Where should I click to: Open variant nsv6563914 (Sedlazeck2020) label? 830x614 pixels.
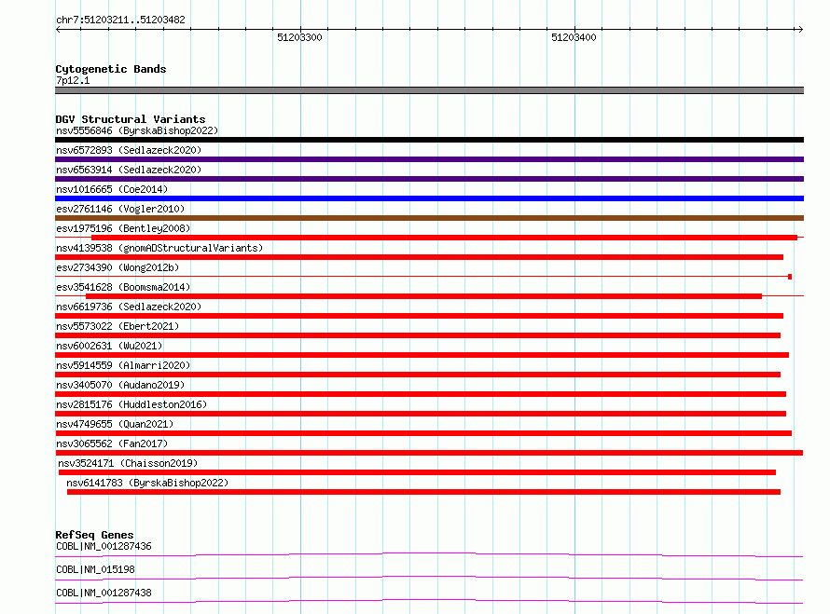click(129, 170)
